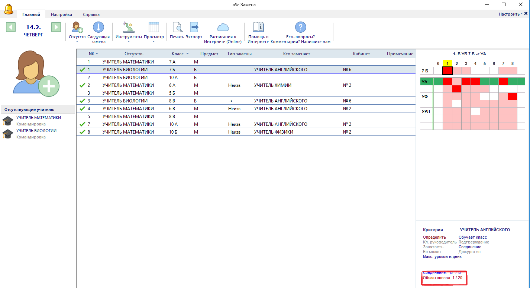530x288 pixels.
Task: Select the УРЛ teacher label in the grid
Action: [426, 111]
